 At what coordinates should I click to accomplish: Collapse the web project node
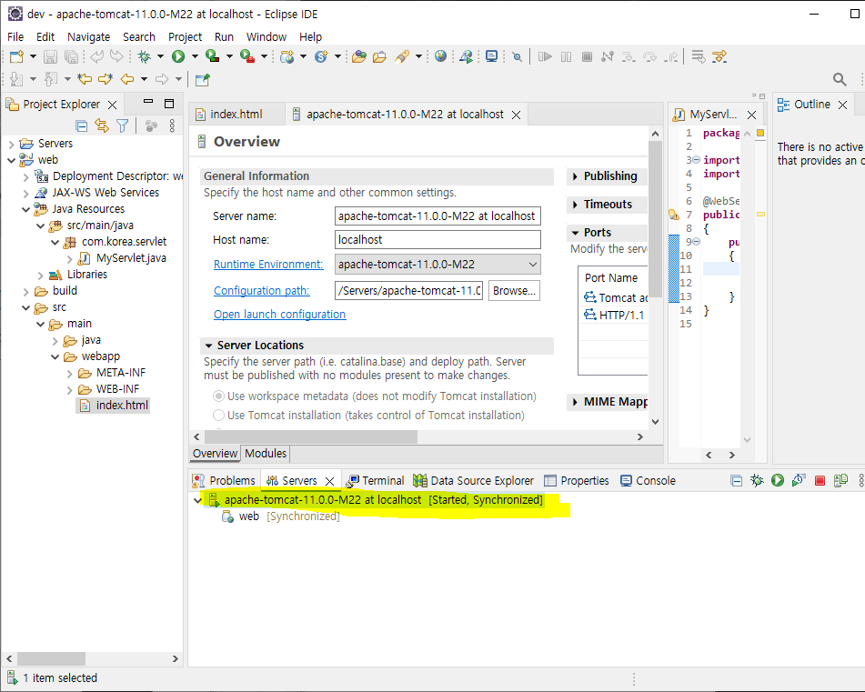point(12,160)
